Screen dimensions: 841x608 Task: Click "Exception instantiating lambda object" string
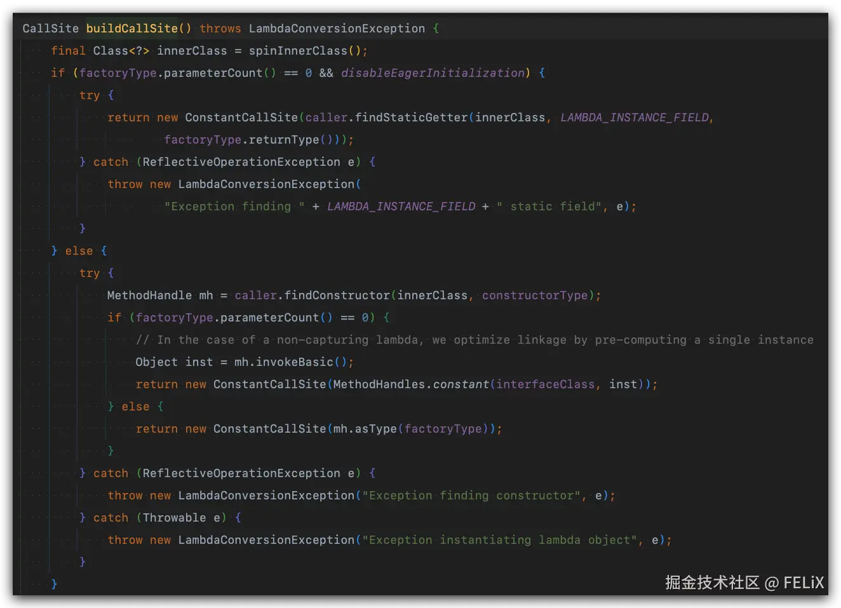click(500, 540)
